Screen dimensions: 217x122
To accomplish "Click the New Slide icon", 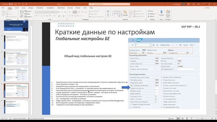I will (22, 13).
